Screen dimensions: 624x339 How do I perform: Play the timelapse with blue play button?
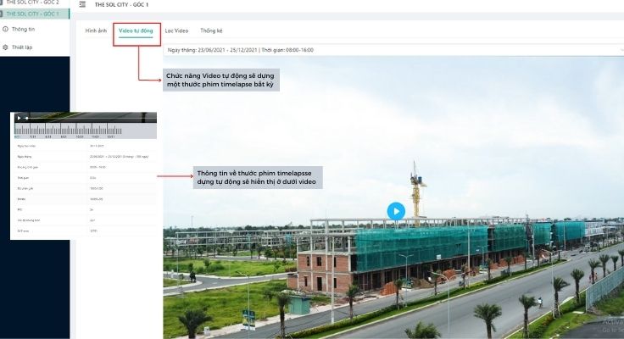tap(396, 211)
